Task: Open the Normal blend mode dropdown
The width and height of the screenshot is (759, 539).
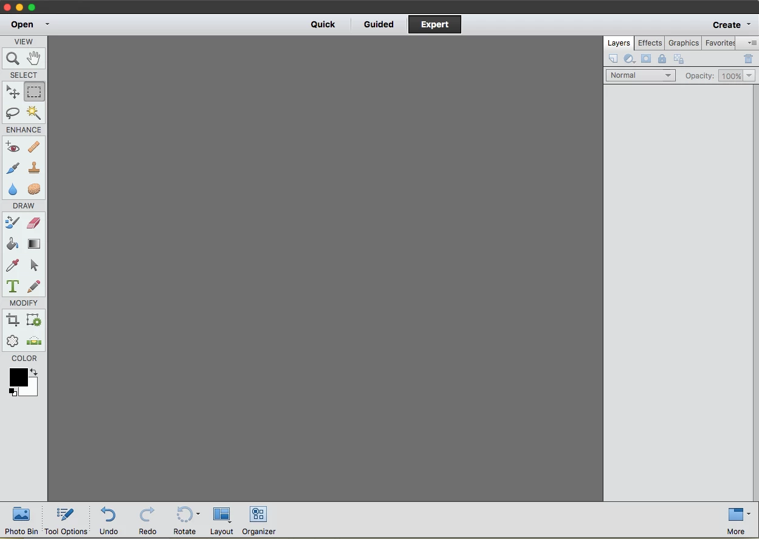Action: tap(641, 75)
